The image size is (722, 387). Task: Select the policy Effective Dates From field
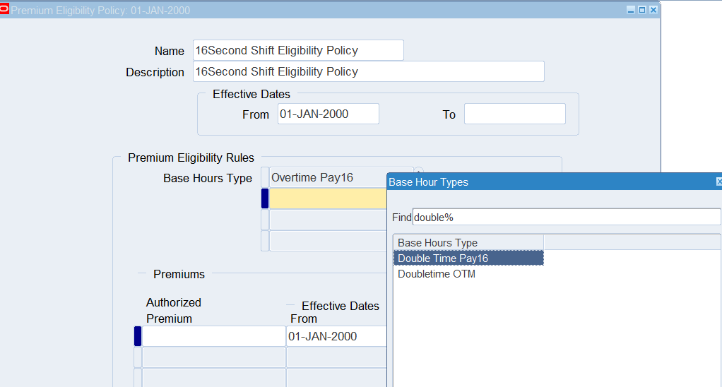[x=328, y=114]
